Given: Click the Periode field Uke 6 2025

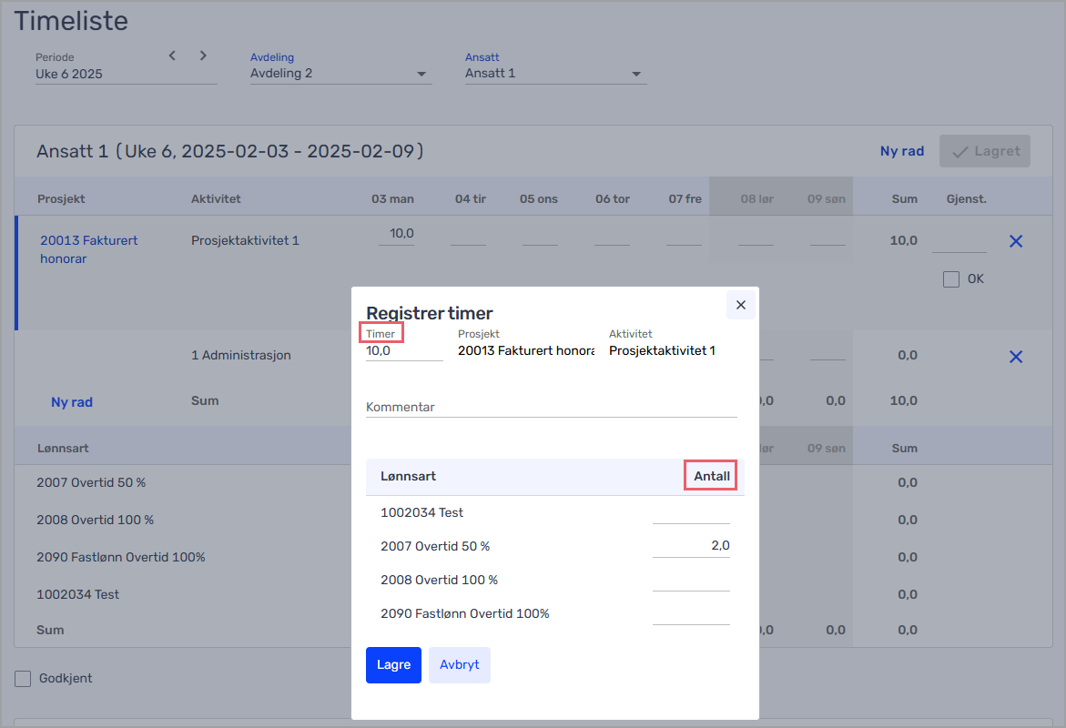Looking at the screenshot, I should (127, 74).
